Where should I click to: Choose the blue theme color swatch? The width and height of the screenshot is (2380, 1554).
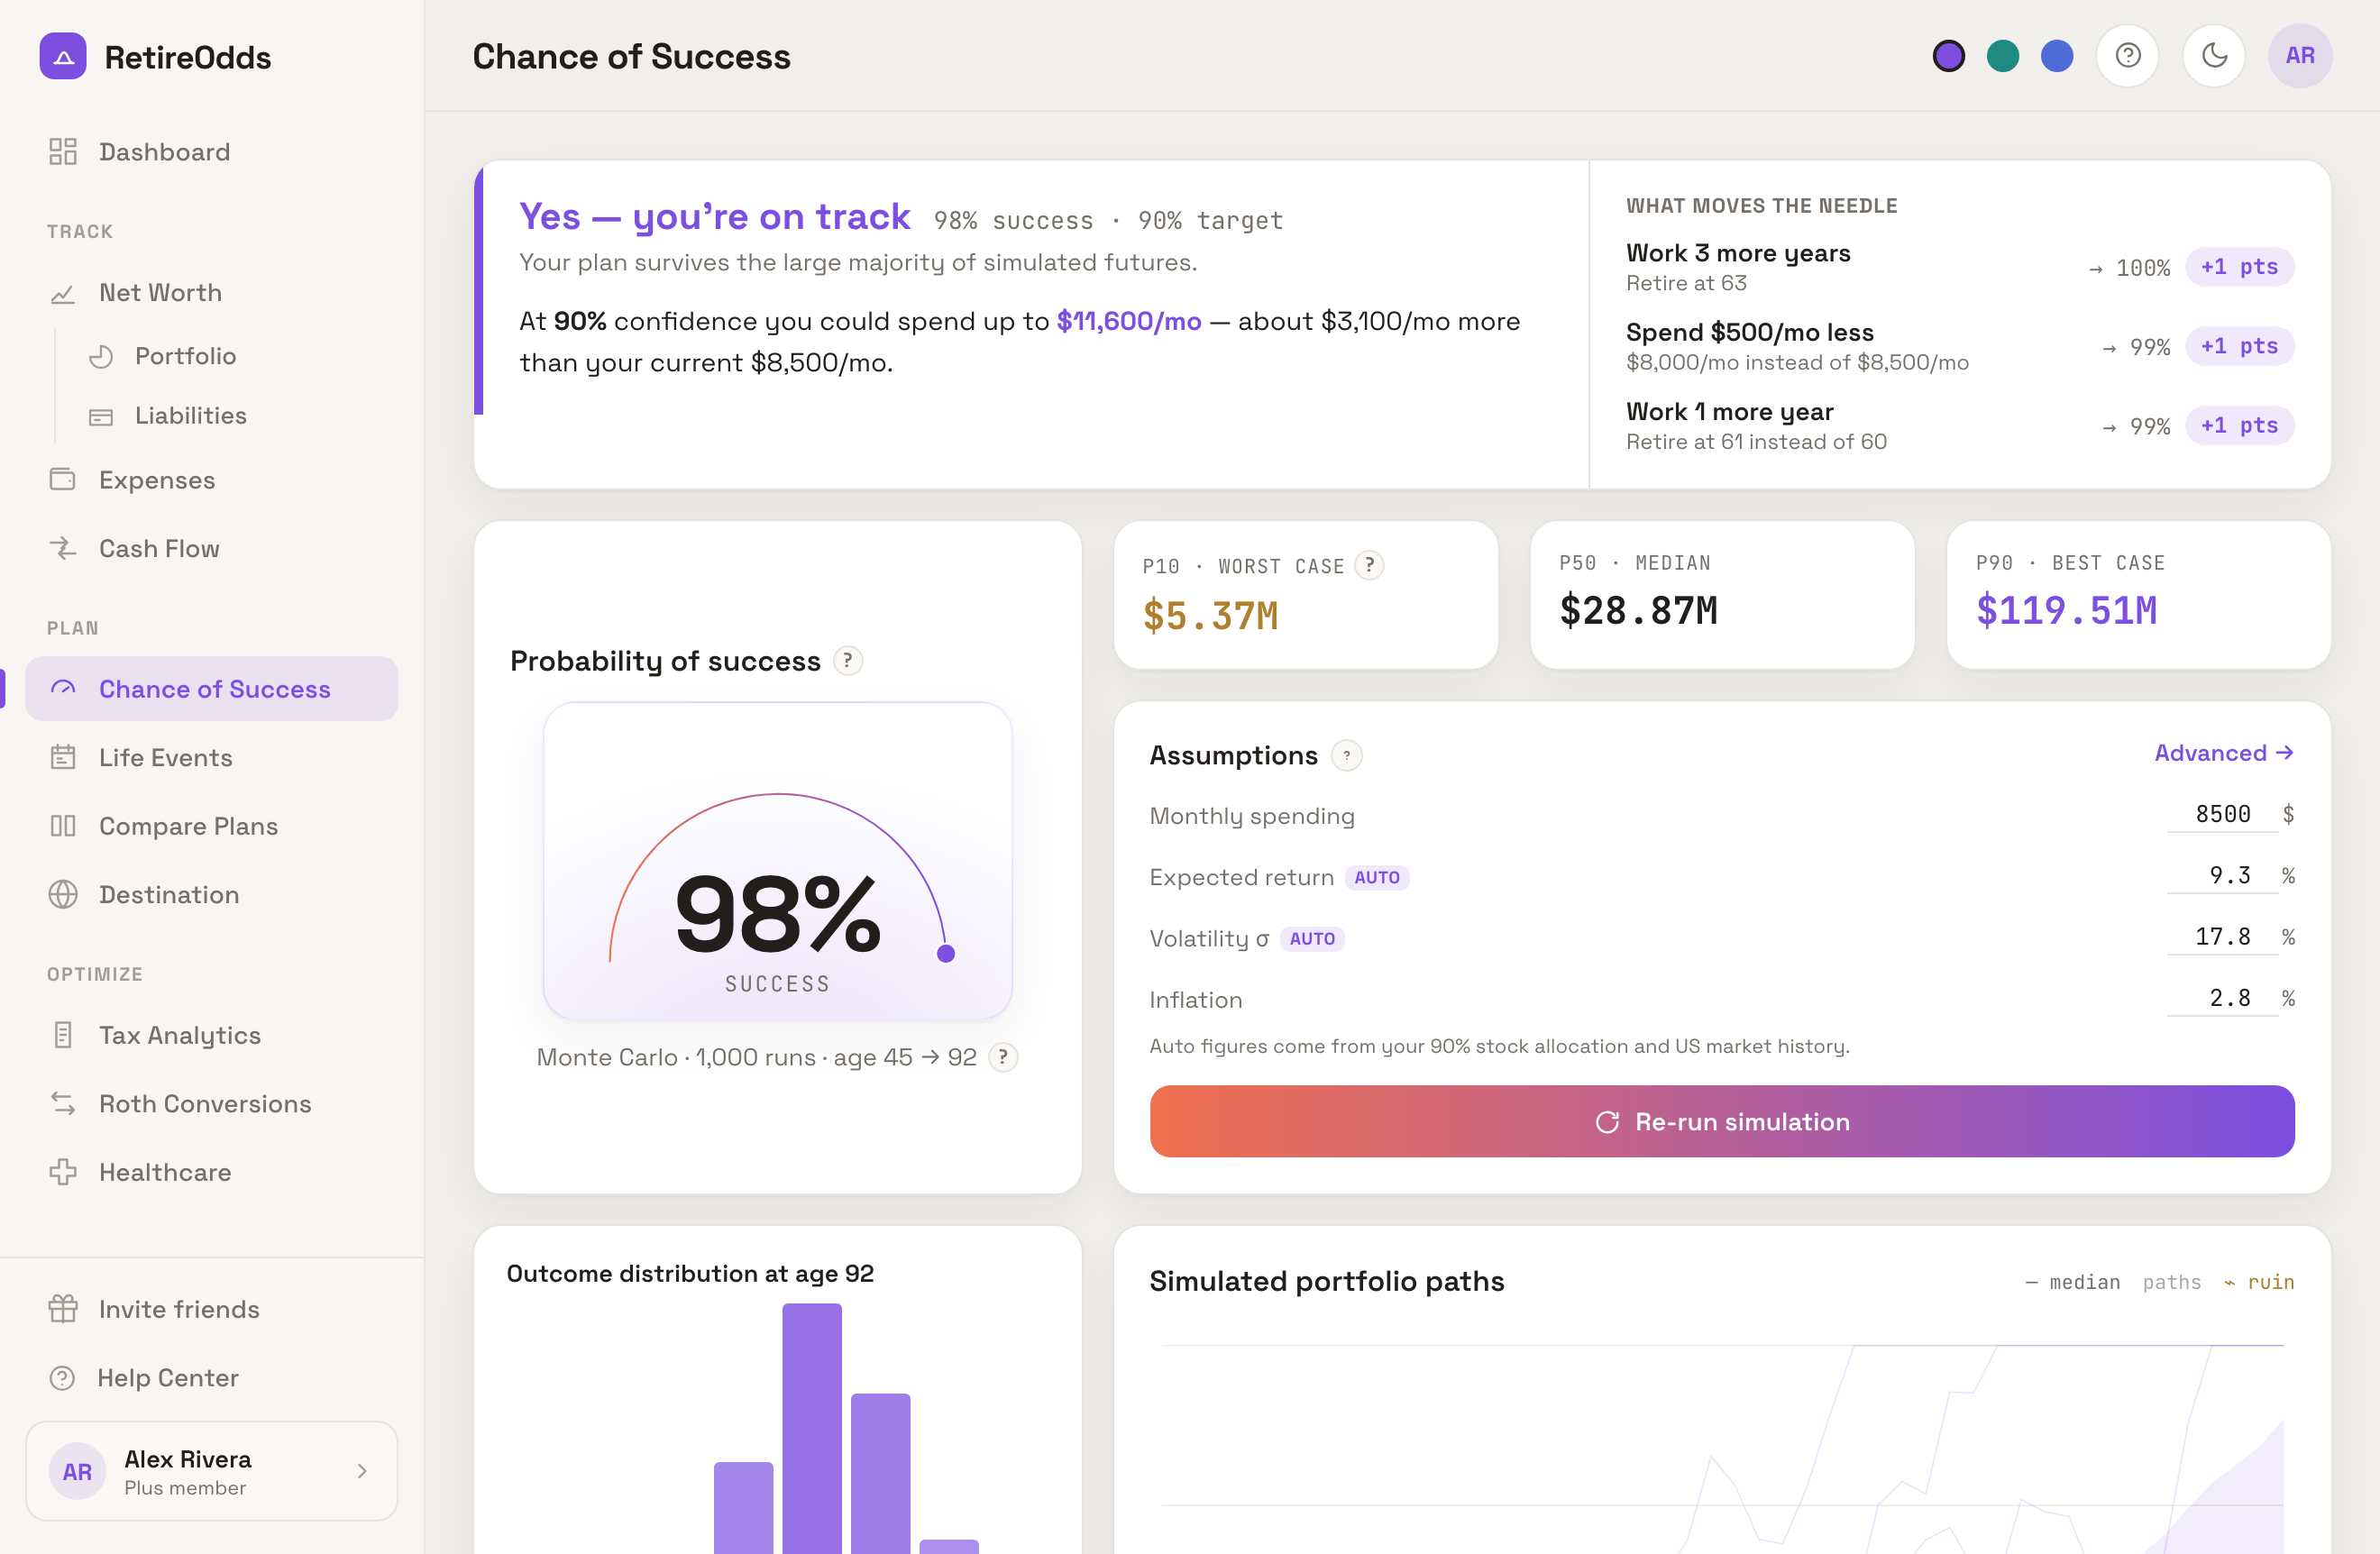pos(2056,56)
